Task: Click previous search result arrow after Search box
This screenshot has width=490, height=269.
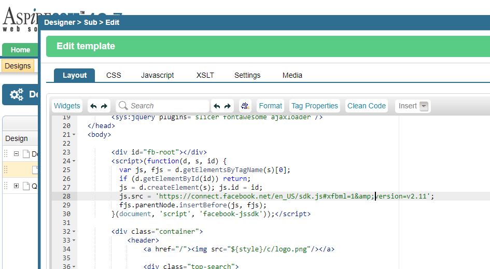Action: point(217,106)
